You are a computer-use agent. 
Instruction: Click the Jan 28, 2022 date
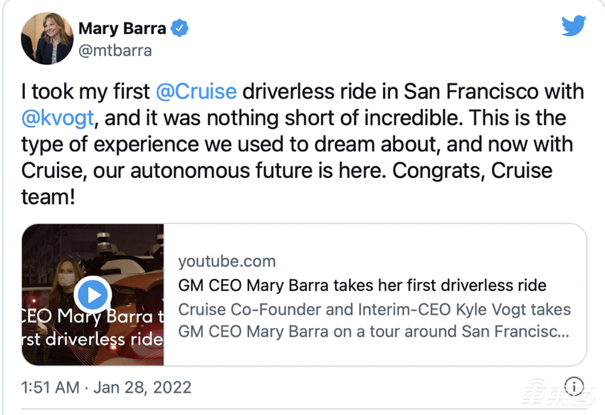[x=142, y=387]
